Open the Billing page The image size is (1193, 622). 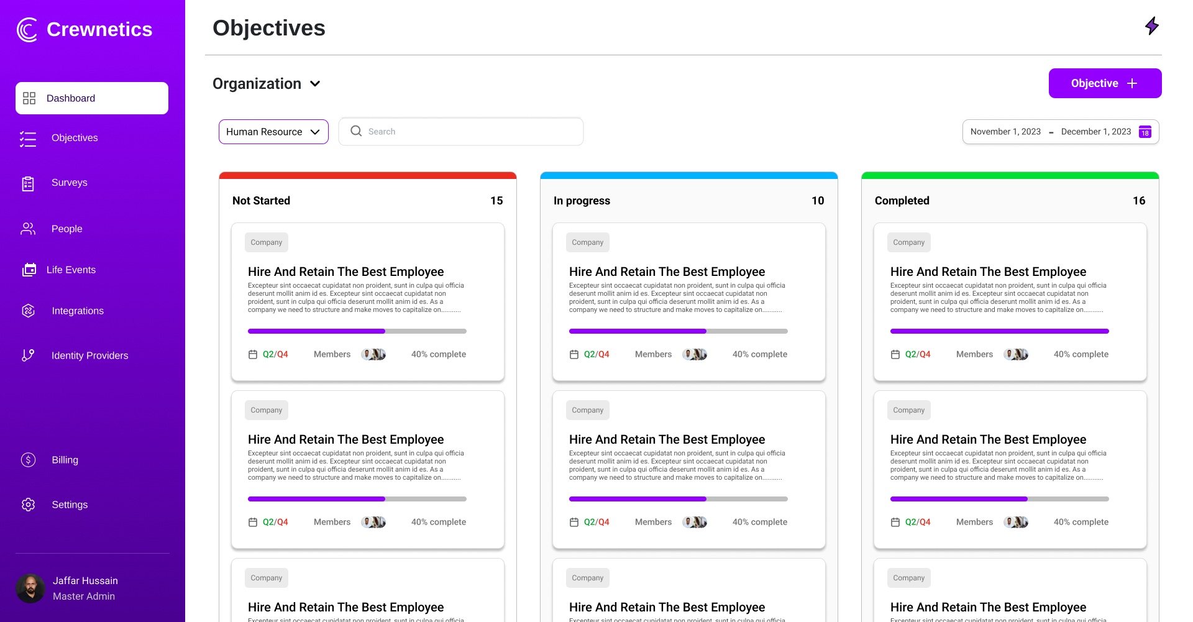tap(65, 460)
